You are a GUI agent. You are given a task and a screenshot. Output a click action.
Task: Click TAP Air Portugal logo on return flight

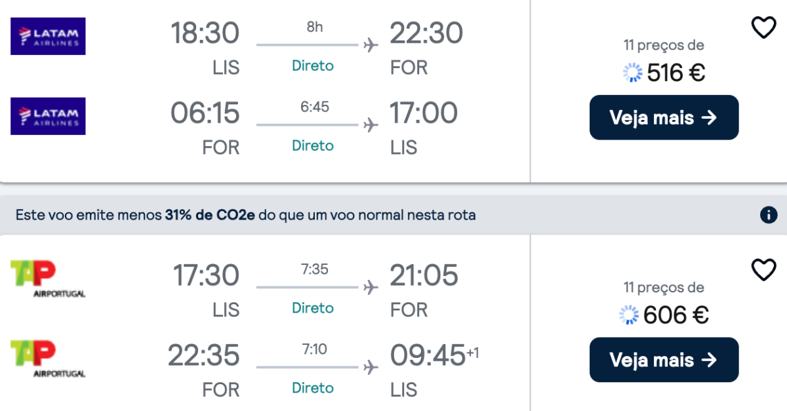(48, 359)
